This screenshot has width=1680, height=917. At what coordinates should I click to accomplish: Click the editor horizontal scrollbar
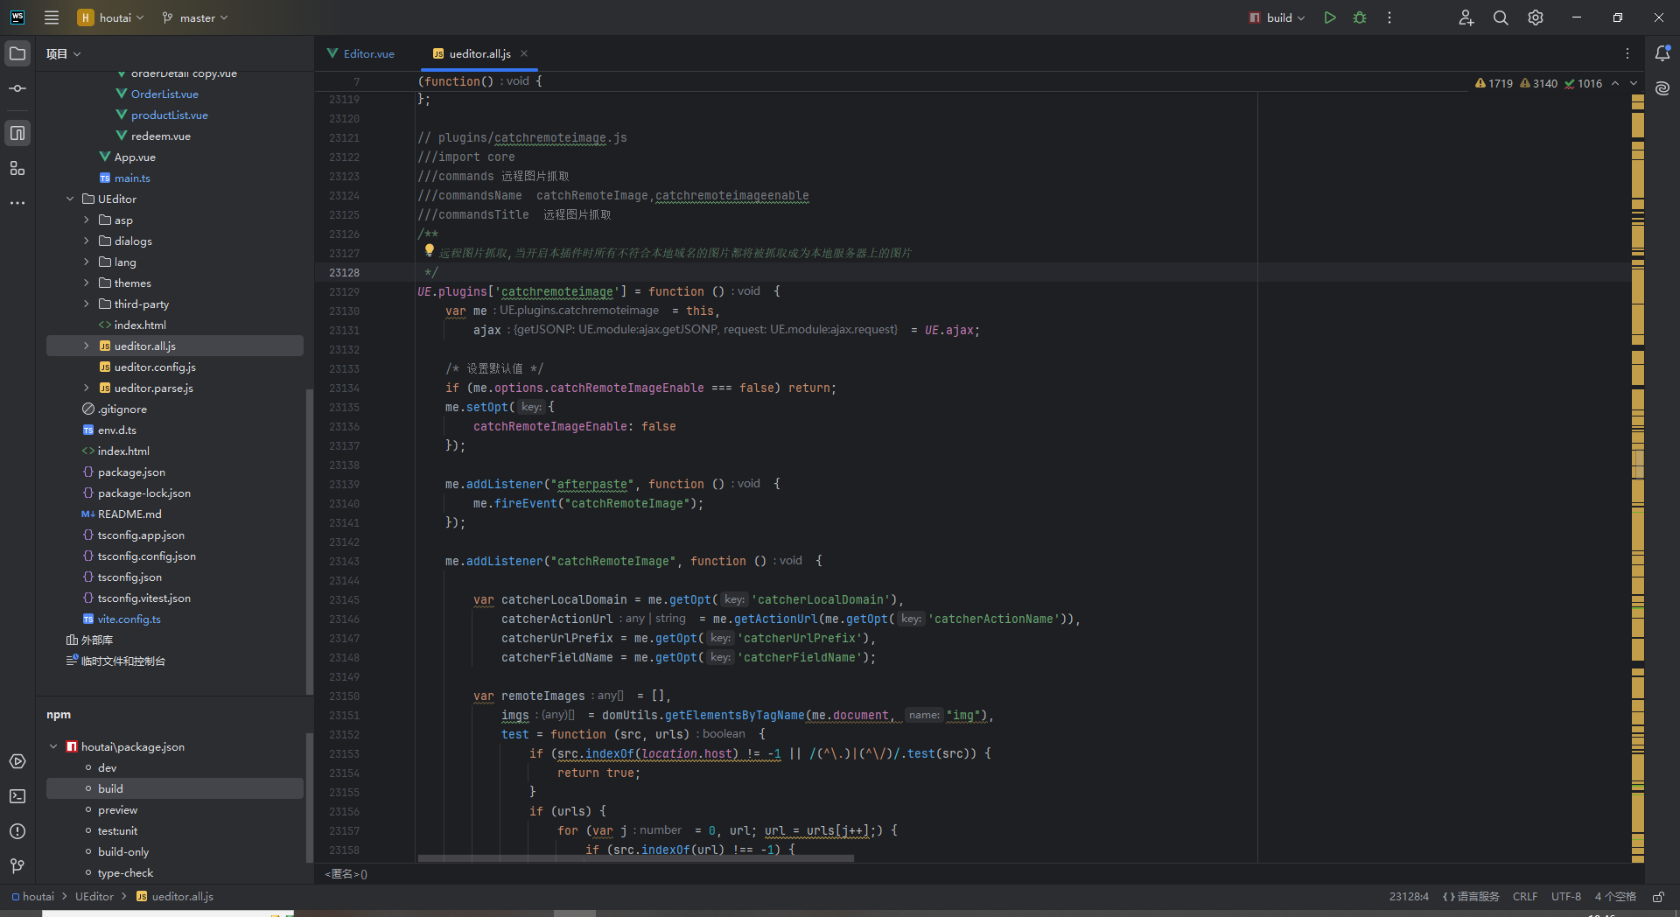click(x=635, y=858)
